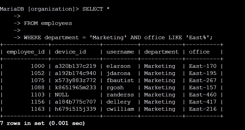Click the '7 rows in set' status line
Screen dimensions: 245x130
42,123
